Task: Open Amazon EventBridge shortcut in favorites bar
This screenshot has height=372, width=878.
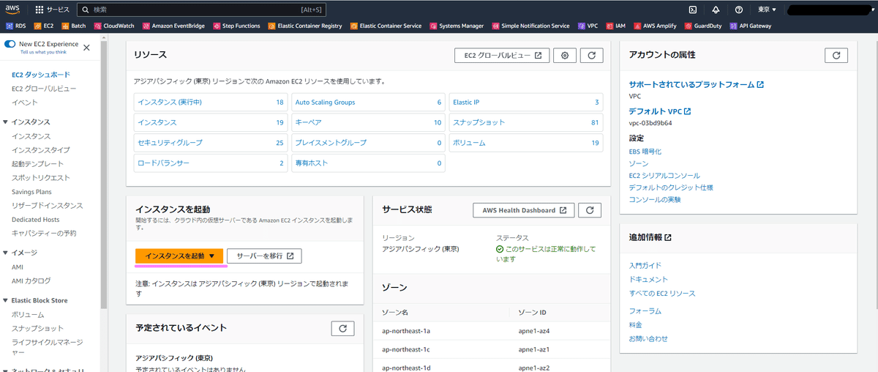Action: [175, 26]
